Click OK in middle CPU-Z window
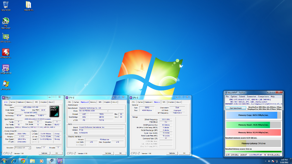 pyautogui.click(x=120, y=153)
